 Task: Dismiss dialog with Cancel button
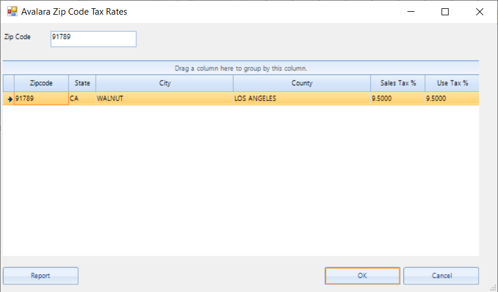[441, 276]
